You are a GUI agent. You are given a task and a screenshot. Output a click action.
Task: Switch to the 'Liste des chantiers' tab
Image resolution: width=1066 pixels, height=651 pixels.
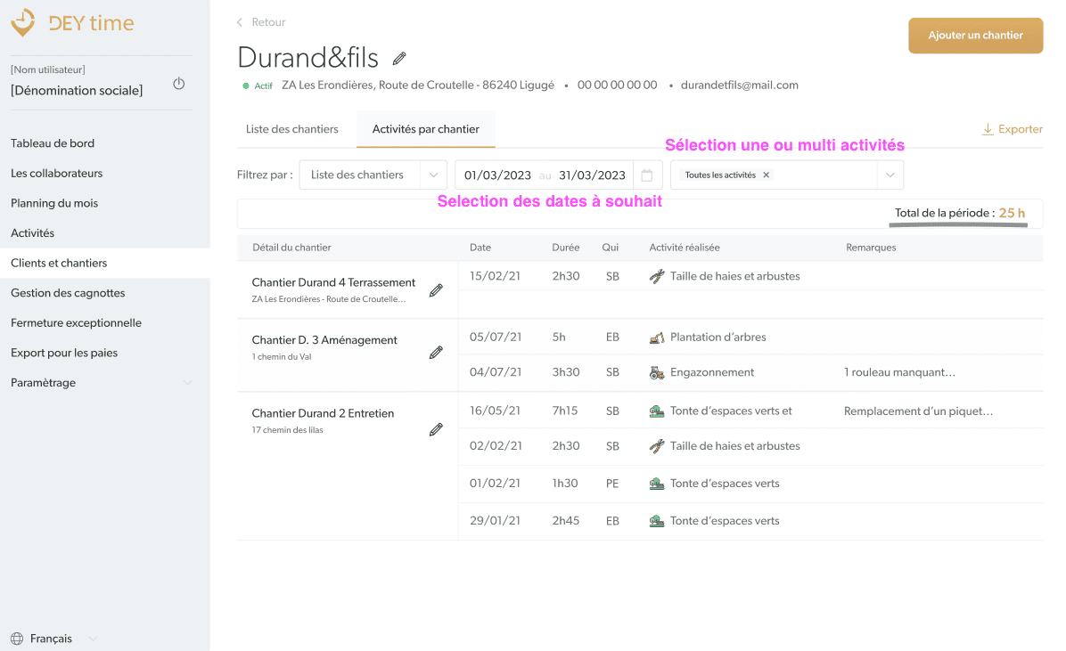(292, 129)
